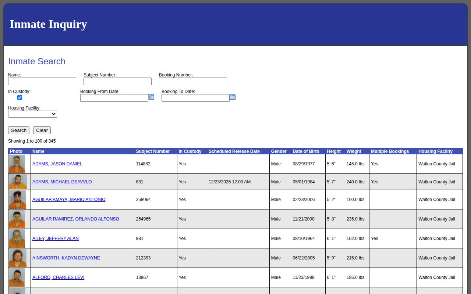The height and width of the screenshot is (294, 471).
Task: Click the Search button
Action: click(19, 130)
